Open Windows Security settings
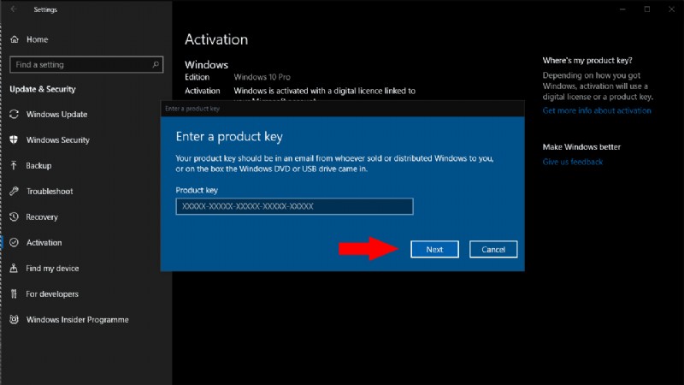 [57, 139]
